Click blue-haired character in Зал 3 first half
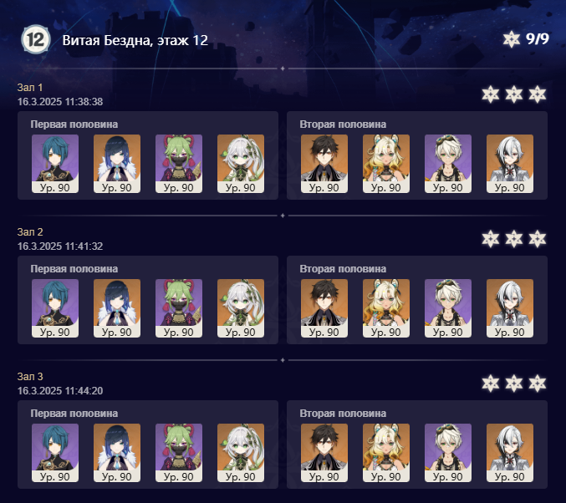The width and height of the screenshot is (566, 503). (x=55, y=453)
